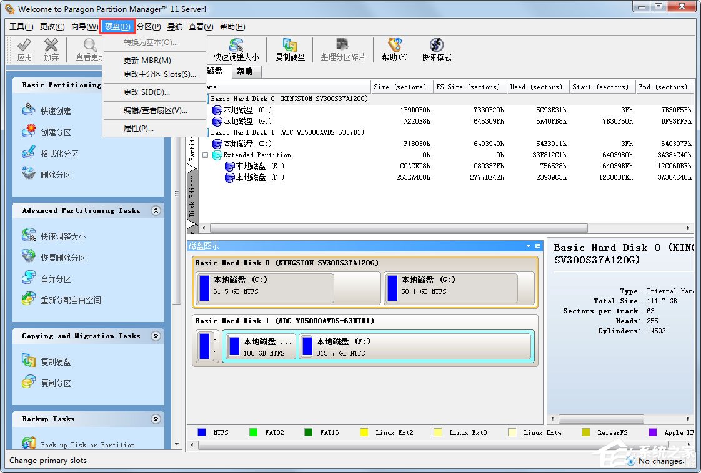
Task: Open the 更改(C) menu
Action: 52,27
